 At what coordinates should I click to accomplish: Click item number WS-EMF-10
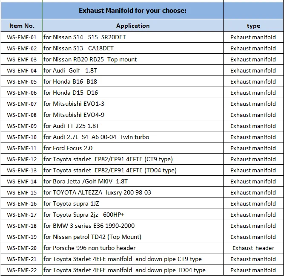click(x=21, y=137)
